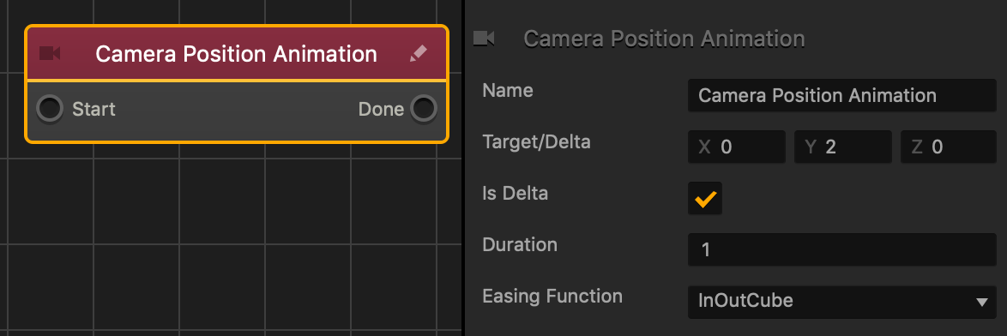Screen dimensions: 1007x336
Task: Click the pencil edit icon on the node
Action: (x=418, y=54)
